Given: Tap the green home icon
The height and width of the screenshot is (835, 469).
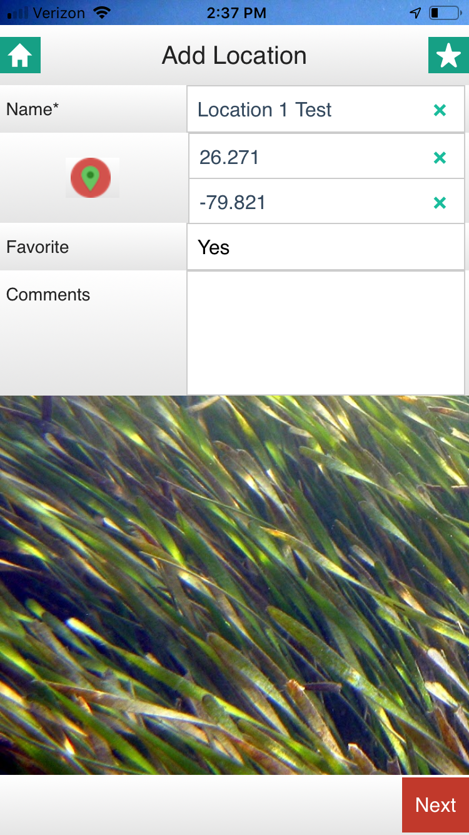Looking at the screenshot, I should tap(20, 55).
